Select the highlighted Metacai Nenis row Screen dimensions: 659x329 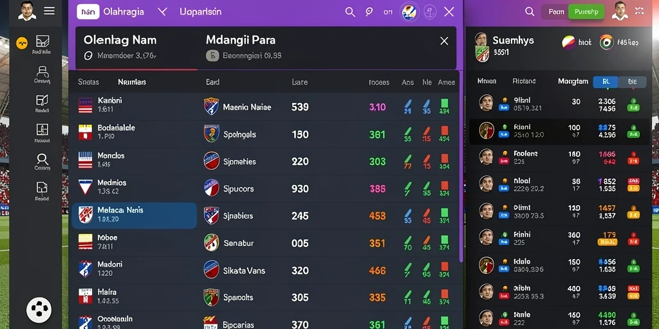point(134,216)
